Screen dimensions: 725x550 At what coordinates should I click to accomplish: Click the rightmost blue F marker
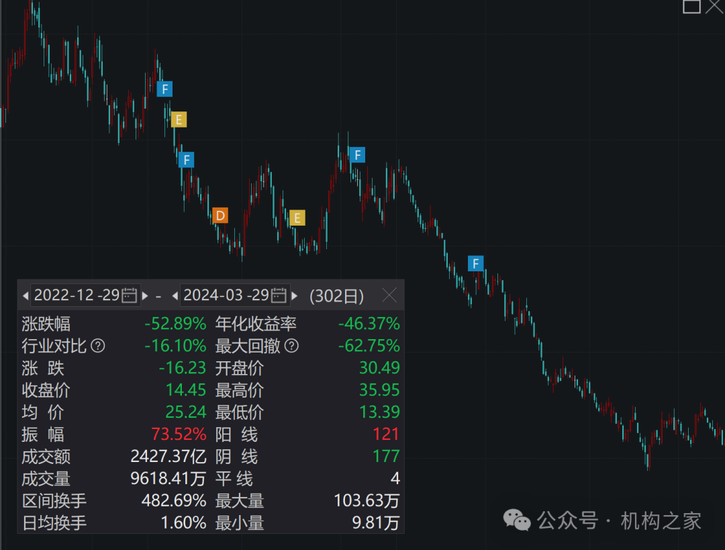coord(476,264)
